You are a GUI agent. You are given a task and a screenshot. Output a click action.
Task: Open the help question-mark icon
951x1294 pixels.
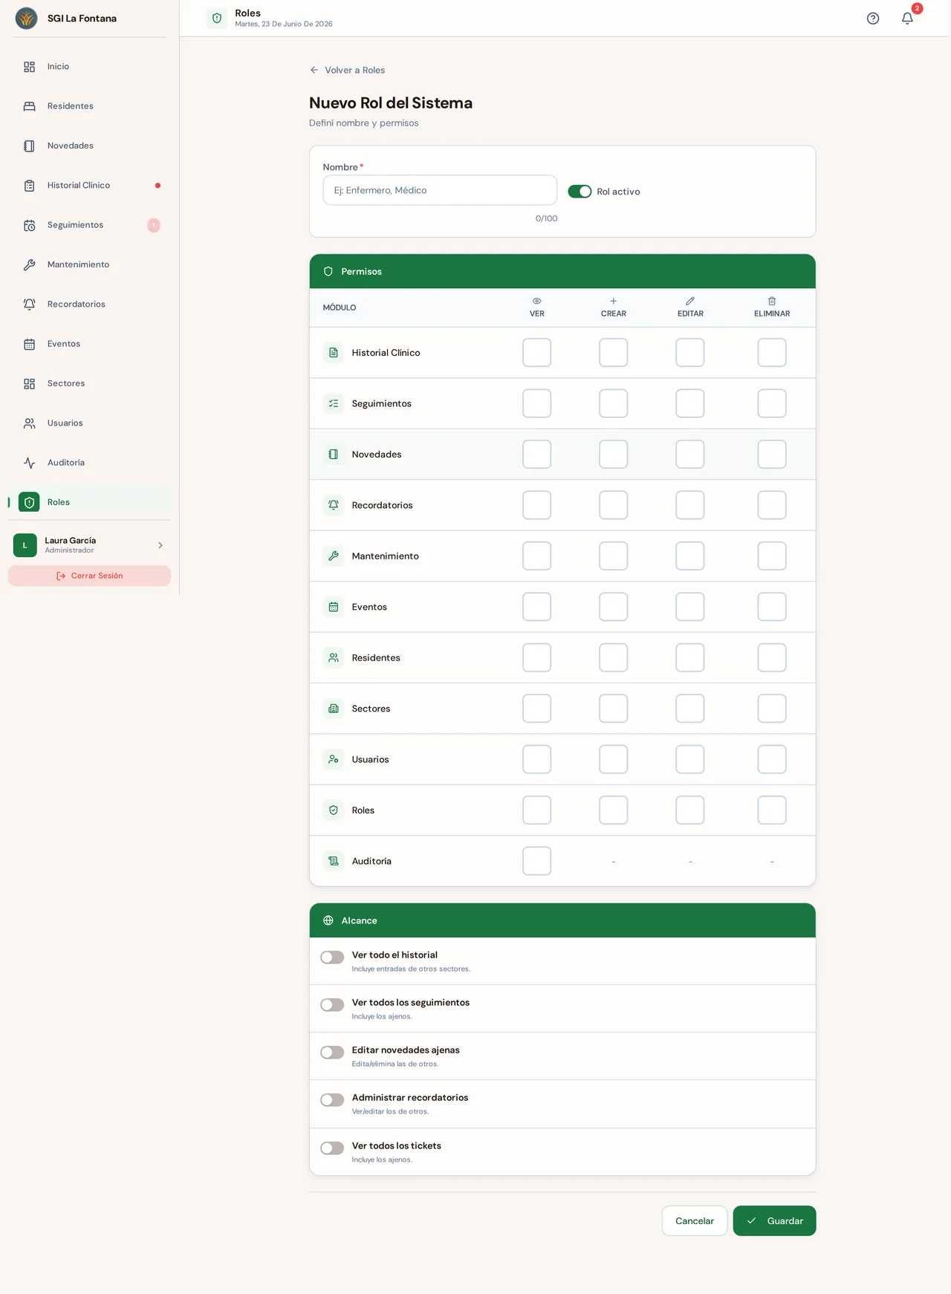tap(873, 19)
